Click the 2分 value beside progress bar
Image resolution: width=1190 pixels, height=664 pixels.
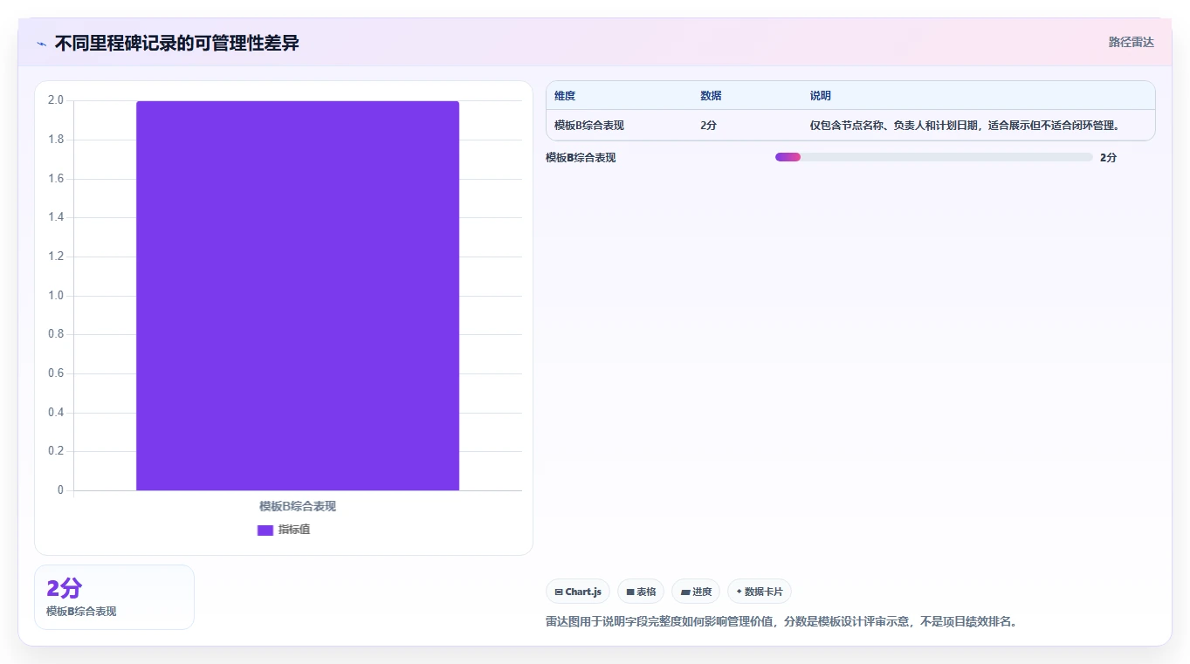[1108, 158]
